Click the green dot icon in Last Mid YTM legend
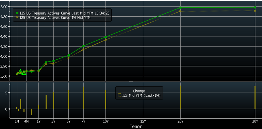 pos(17,13)
